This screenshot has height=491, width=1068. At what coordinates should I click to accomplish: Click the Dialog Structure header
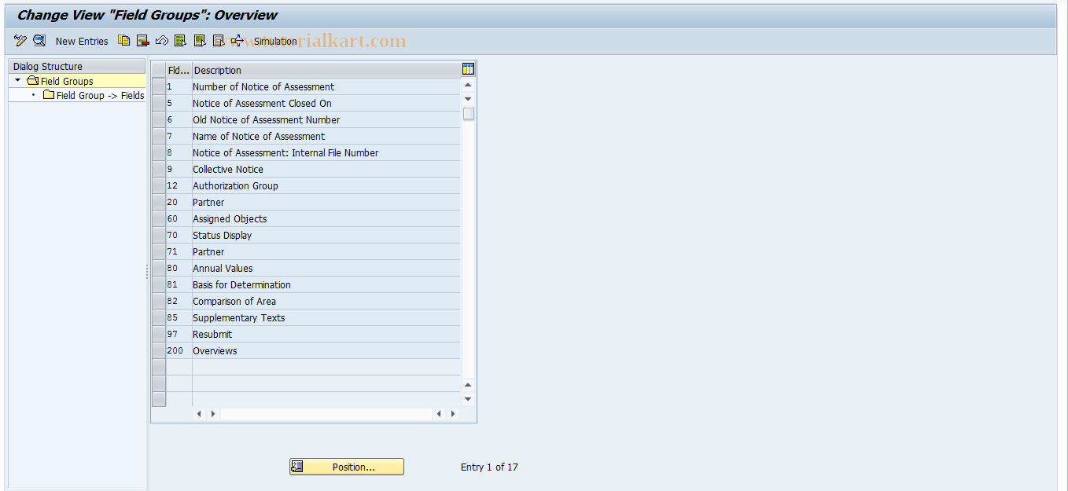tap(76, 67)
